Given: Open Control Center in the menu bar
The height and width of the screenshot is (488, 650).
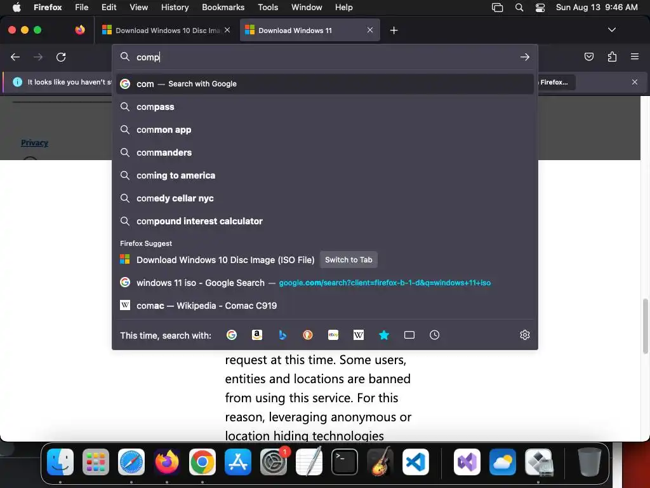Looking at the screenshot, I should tap(540, 8).
